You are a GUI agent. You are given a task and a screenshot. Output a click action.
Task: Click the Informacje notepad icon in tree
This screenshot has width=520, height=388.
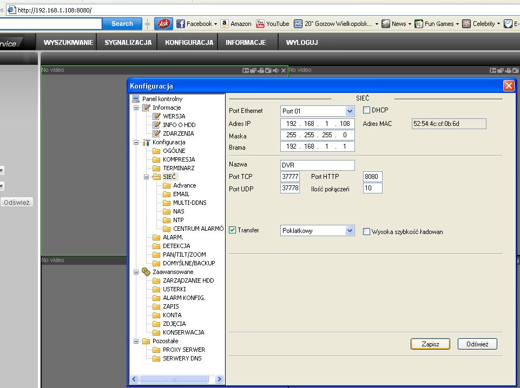pyautogui.click(x=146, y=108)
